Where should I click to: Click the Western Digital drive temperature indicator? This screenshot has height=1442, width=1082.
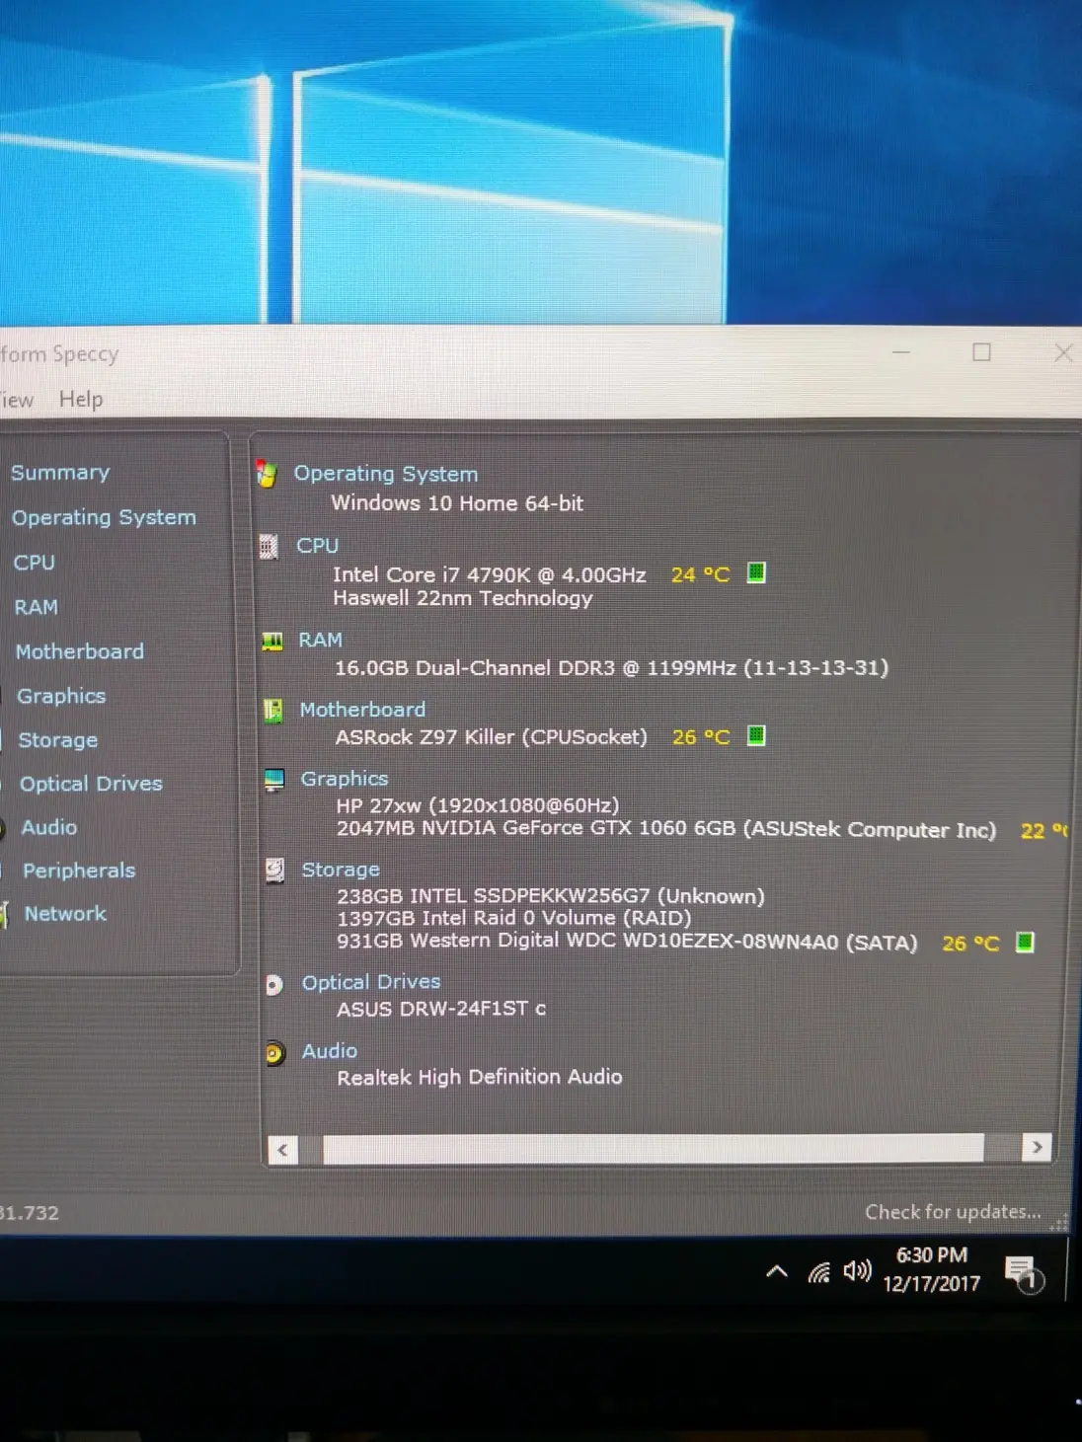coord(1025,942)
